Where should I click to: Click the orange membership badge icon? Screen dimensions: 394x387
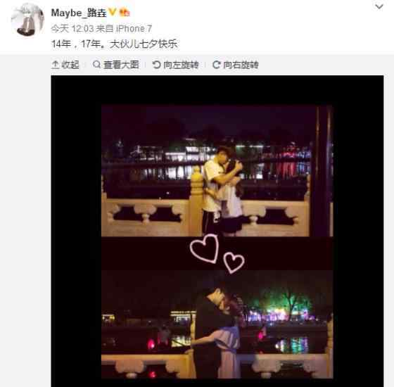[125, 12]
